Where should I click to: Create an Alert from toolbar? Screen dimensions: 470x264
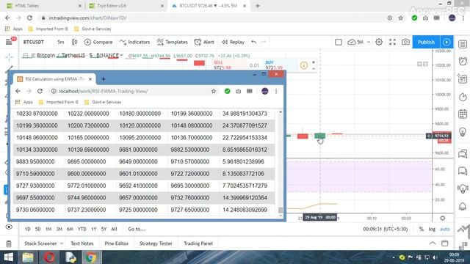tap(204, 43)
